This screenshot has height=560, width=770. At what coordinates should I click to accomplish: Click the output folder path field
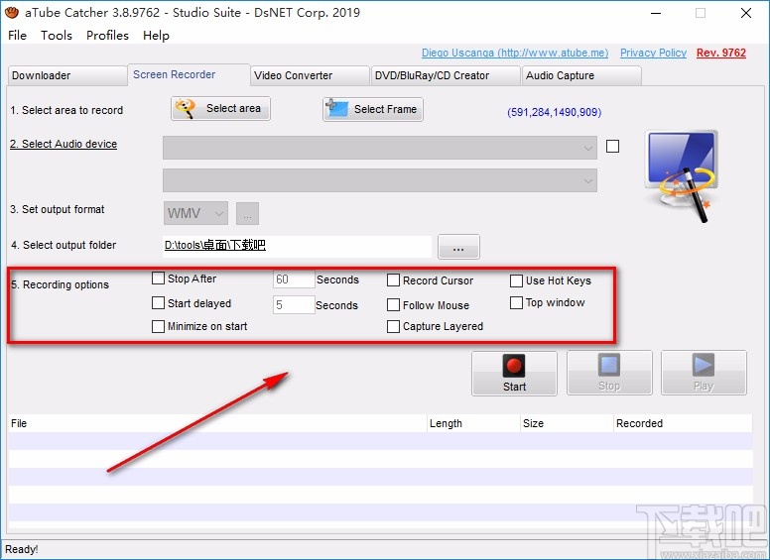click(297, 246)
